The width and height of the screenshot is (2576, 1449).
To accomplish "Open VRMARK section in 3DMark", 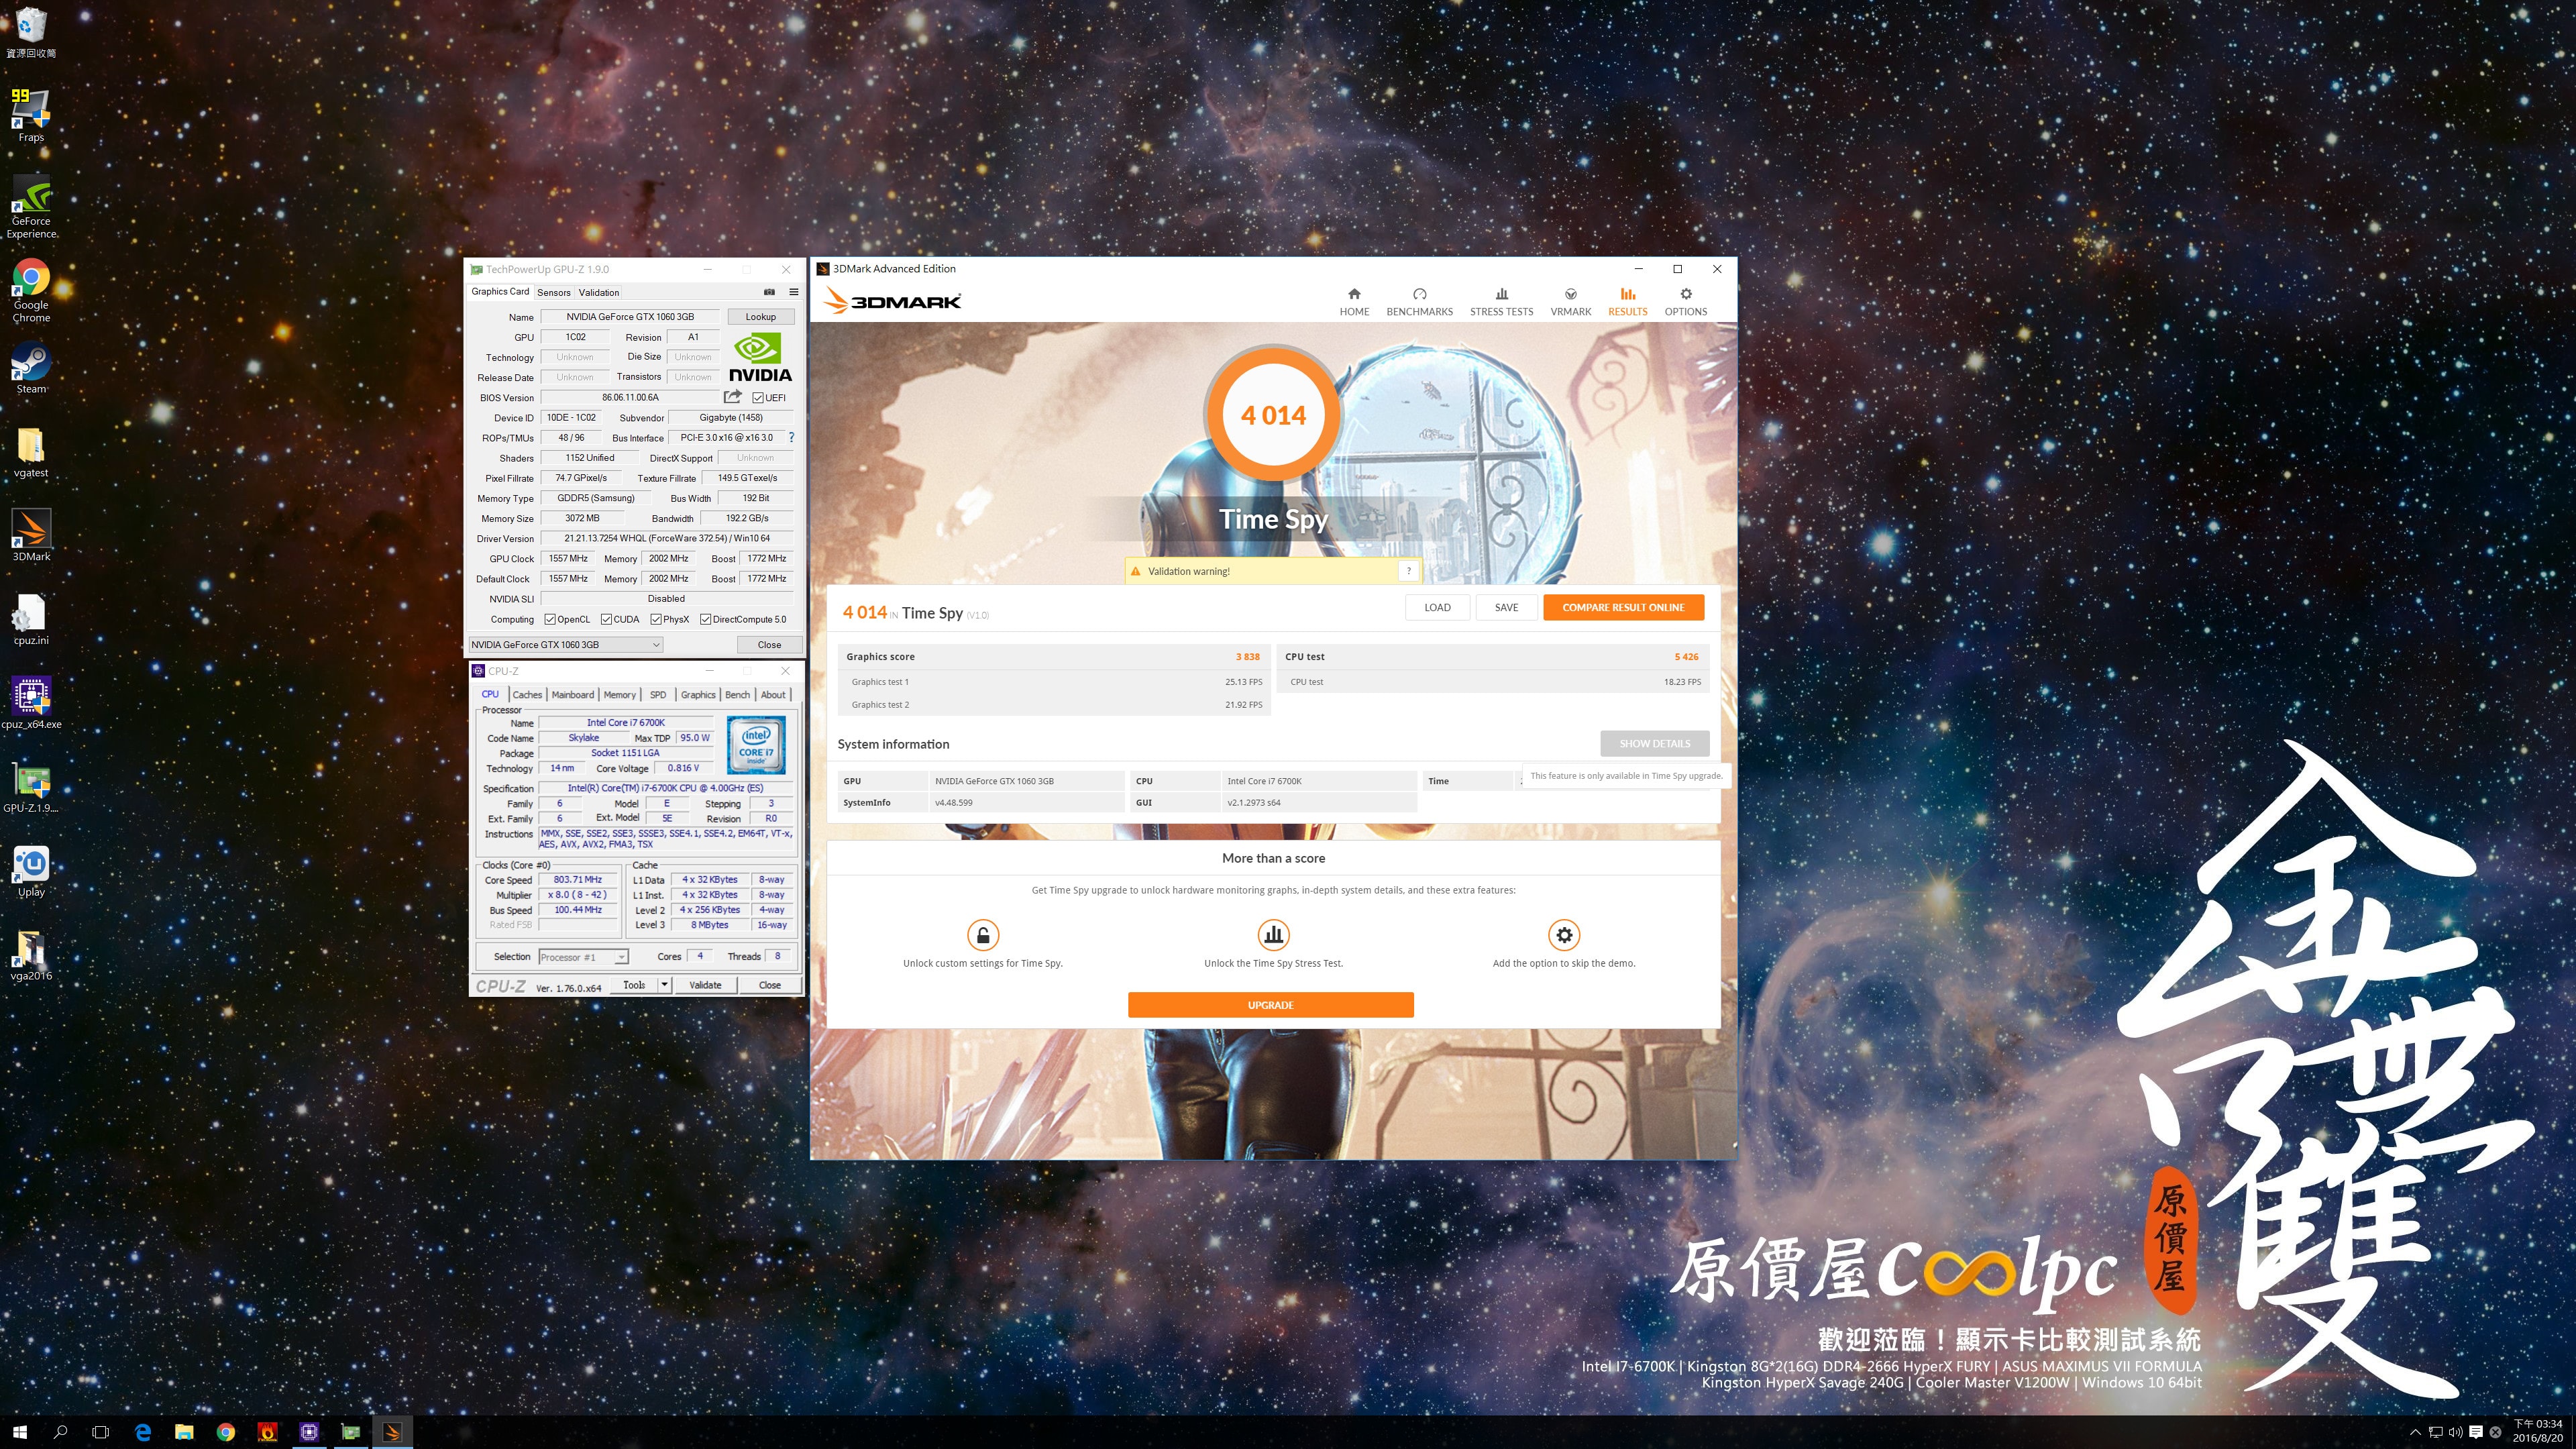I will point(1570,302).
